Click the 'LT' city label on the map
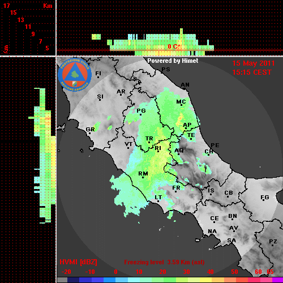This screenshot has height=283, width=283. point(158,198)
